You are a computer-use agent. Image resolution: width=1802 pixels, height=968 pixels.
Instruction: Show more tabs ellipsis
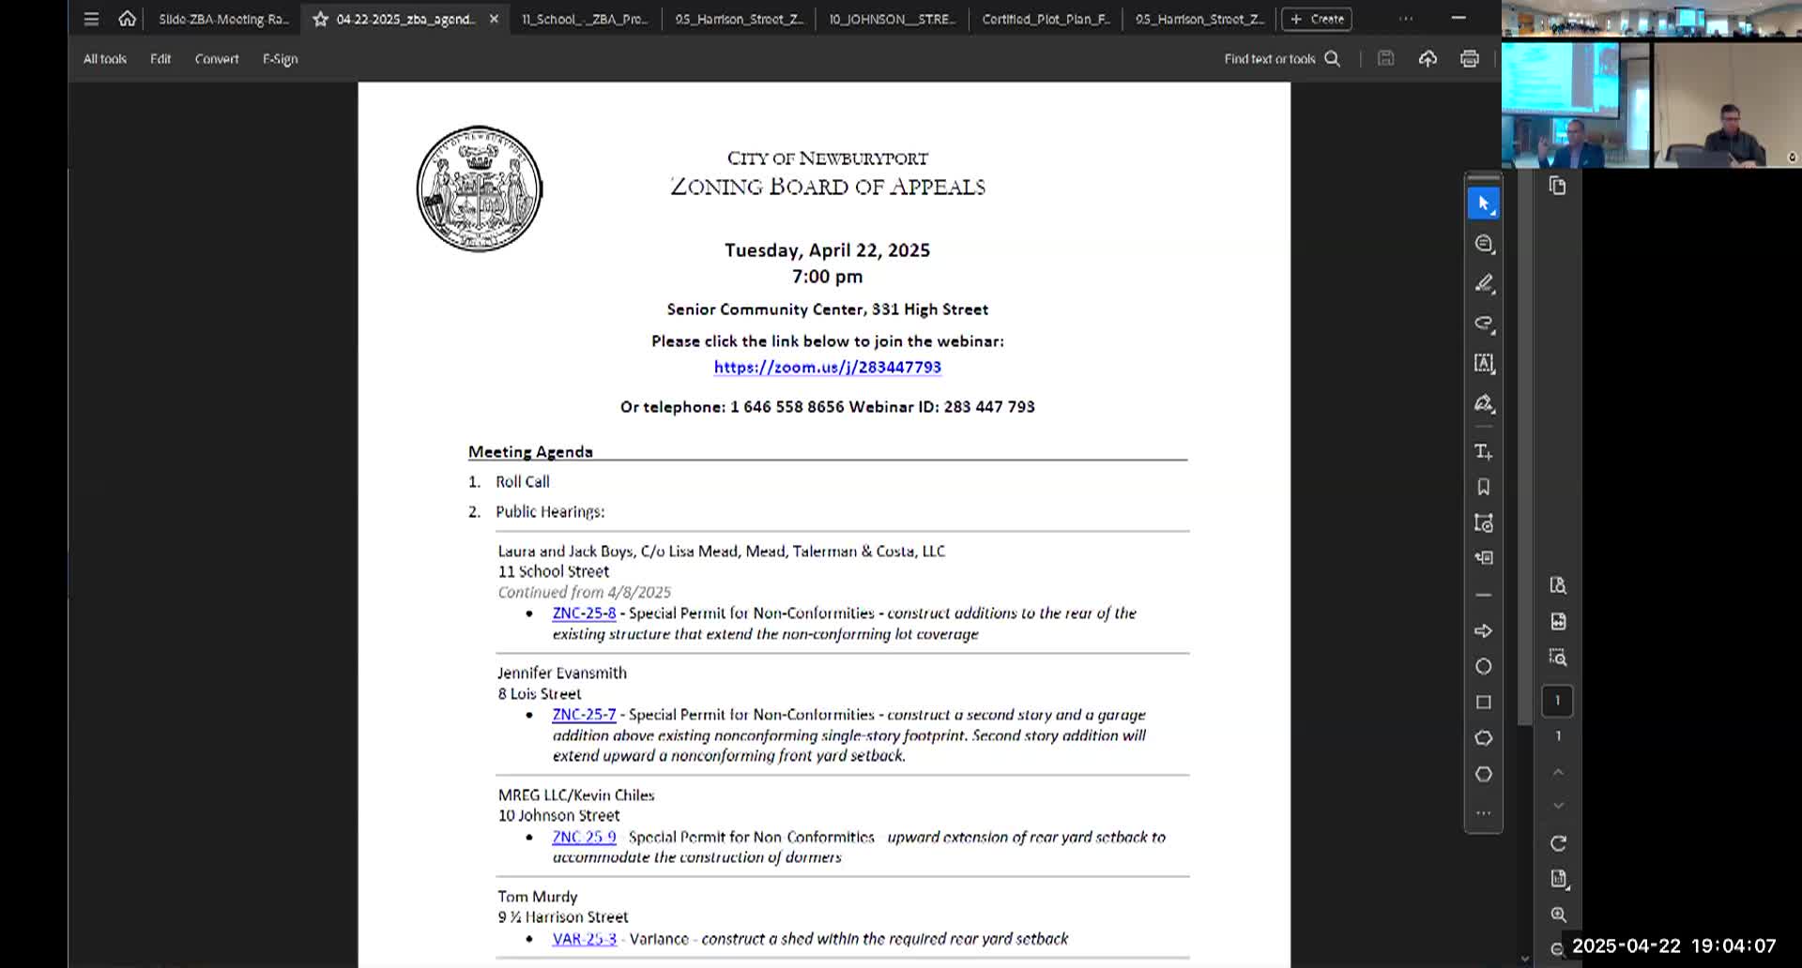(1405, 19)
